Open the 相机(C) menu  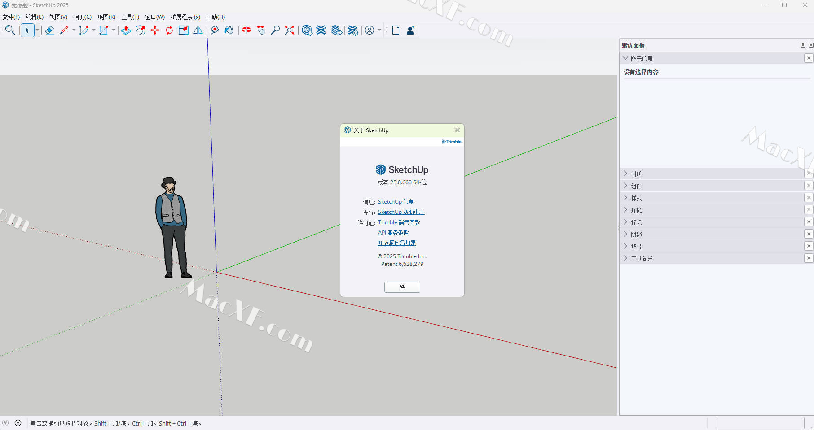83,17
